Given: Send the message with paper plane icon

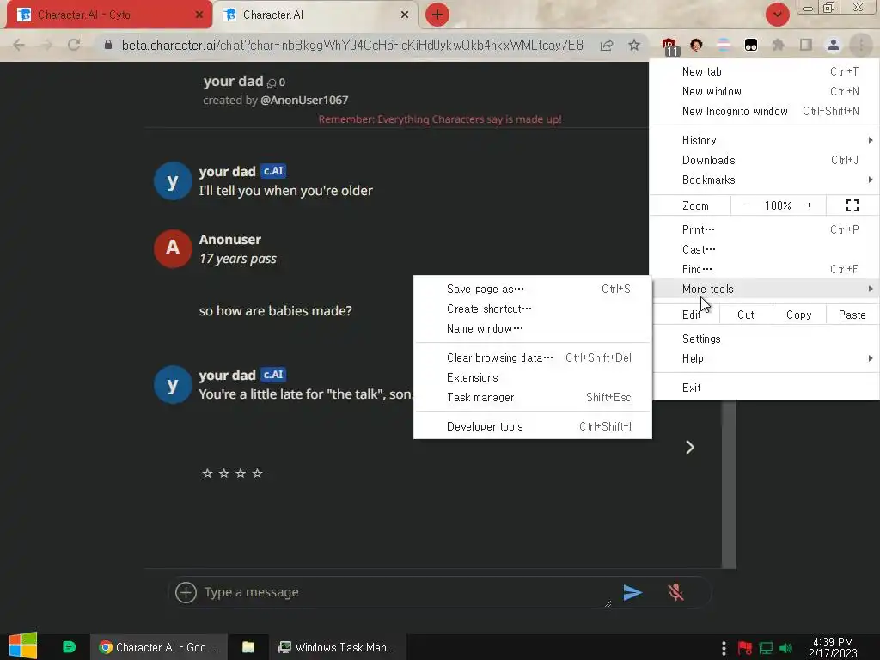Looking at the screenshot, I should pos(632,592).
